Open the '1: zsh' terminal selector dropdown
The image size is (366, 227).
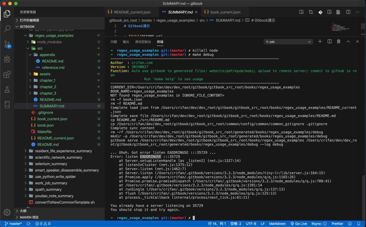[288, 42]
